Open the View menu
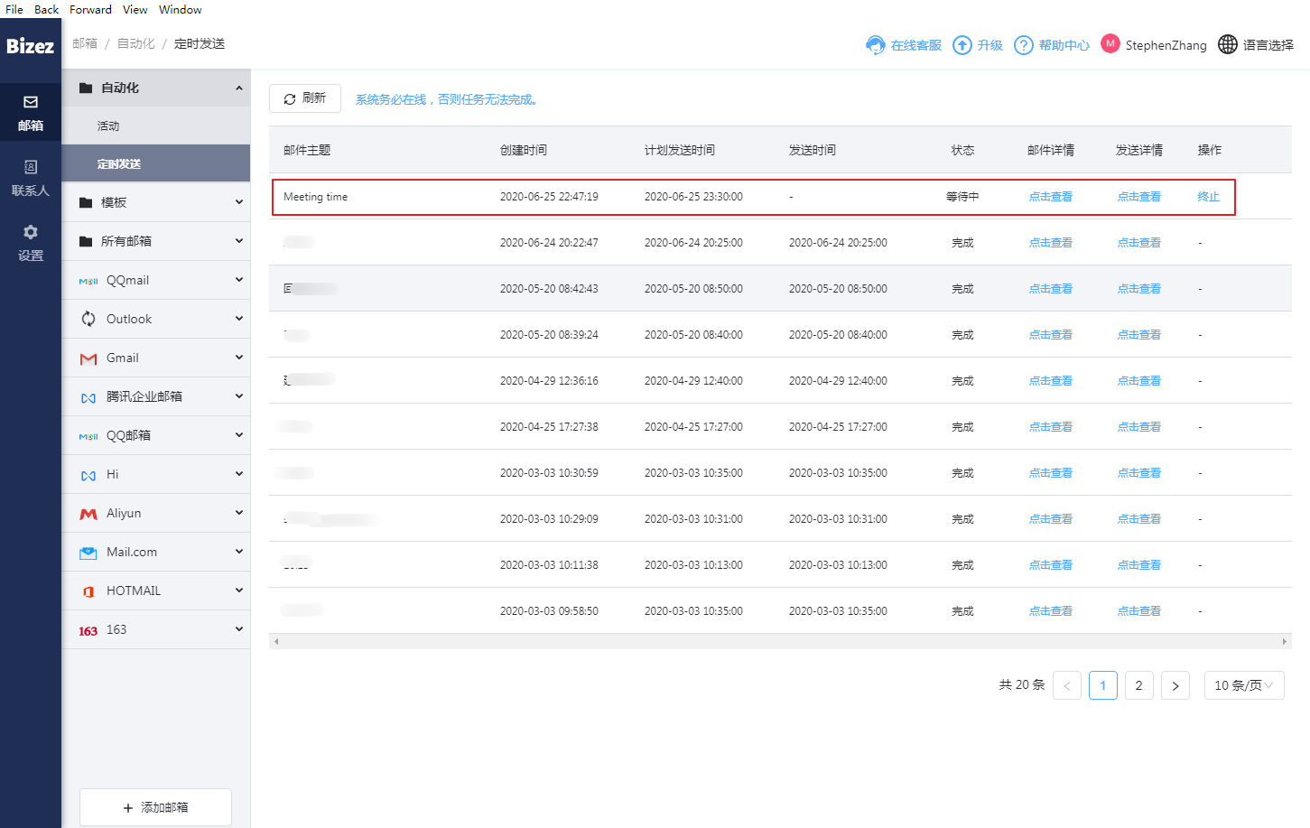Viewport: 1310px width, 828px height. (x=135, y=9)
